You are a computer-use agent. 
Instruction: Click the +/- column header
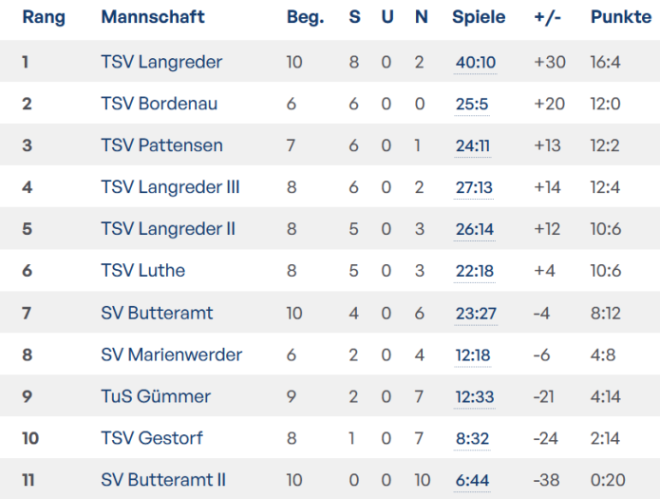click(x=548, y=17)
